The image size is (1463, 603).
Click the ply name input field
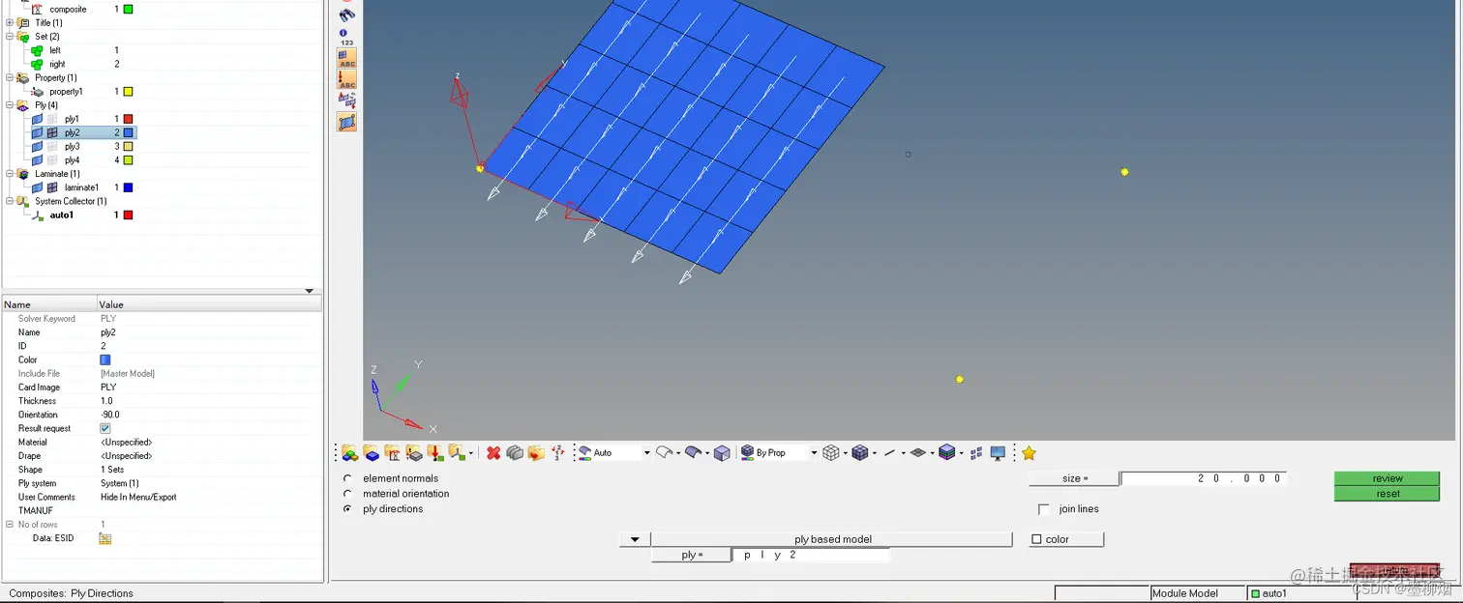(x=811, y=555)
